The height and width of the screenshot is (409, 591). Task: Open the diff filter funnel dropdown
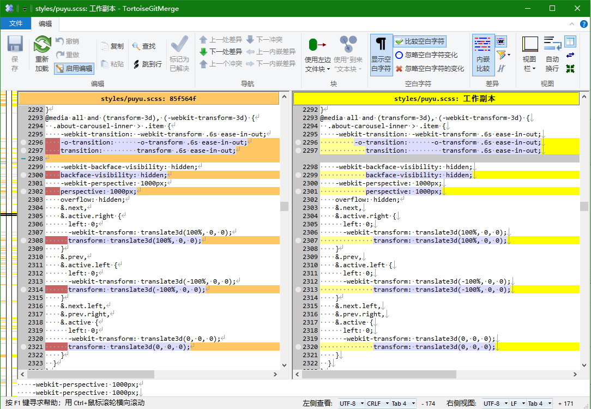503,55
